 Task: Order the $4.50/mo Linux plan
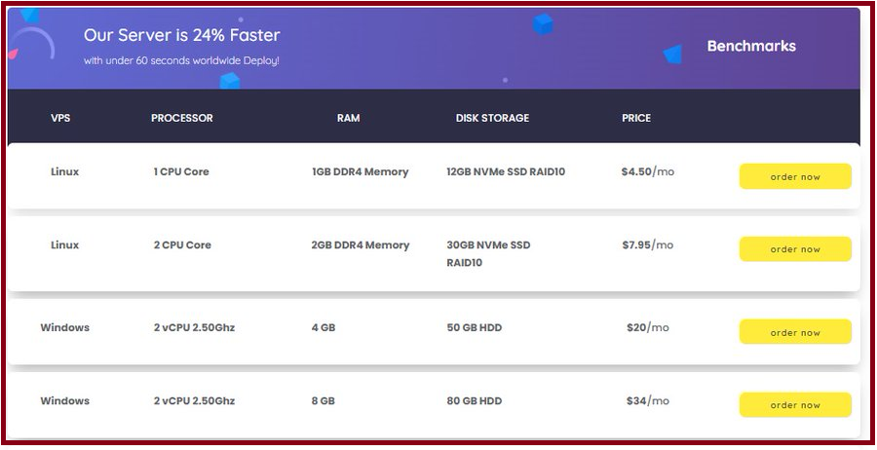pyautogui.click(x=795, y=176)
